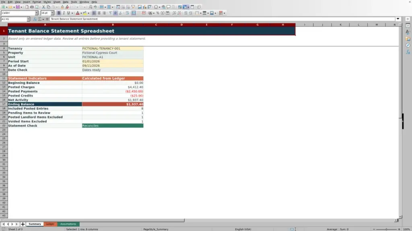Toggle underline formatting

(68, 13)
